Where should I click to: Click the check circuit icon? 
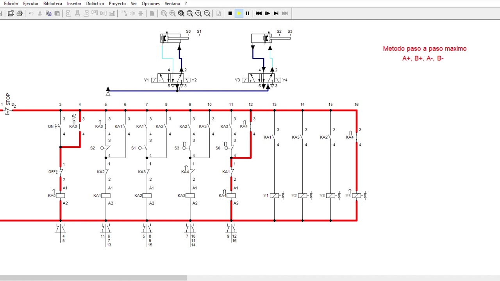(x=219, y=13)
